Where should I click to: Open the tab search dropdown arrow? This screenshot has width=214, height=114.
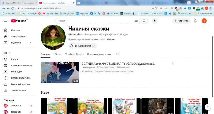(x=189, y=3)
